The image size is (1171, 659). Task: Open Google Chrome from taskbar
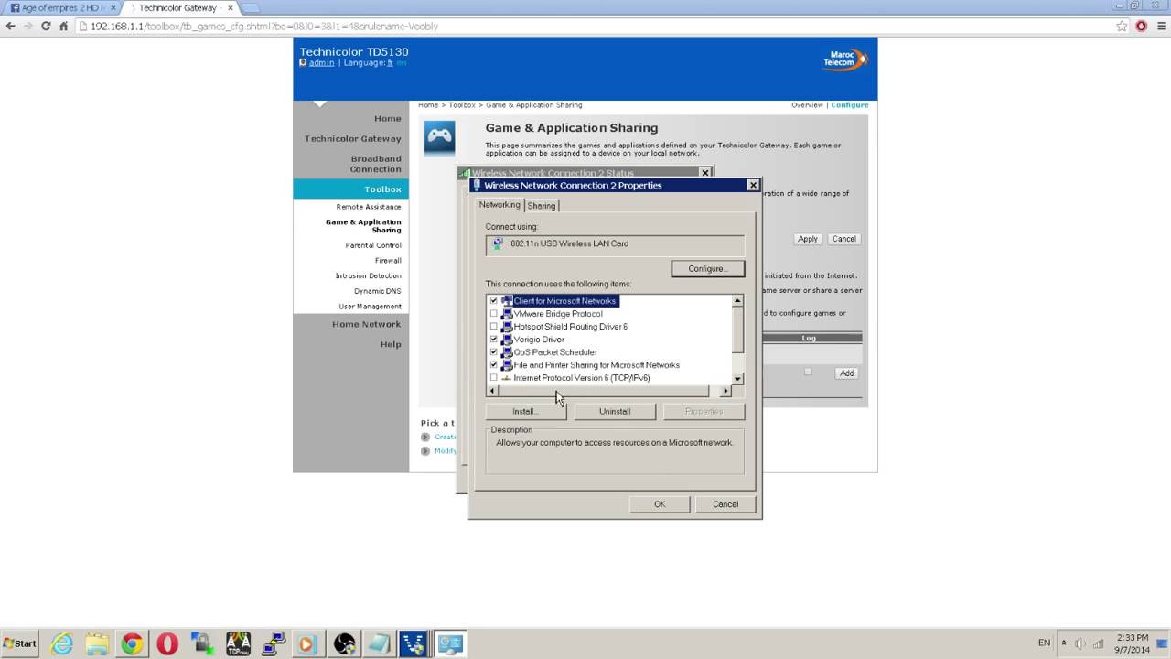coord(132,644)
